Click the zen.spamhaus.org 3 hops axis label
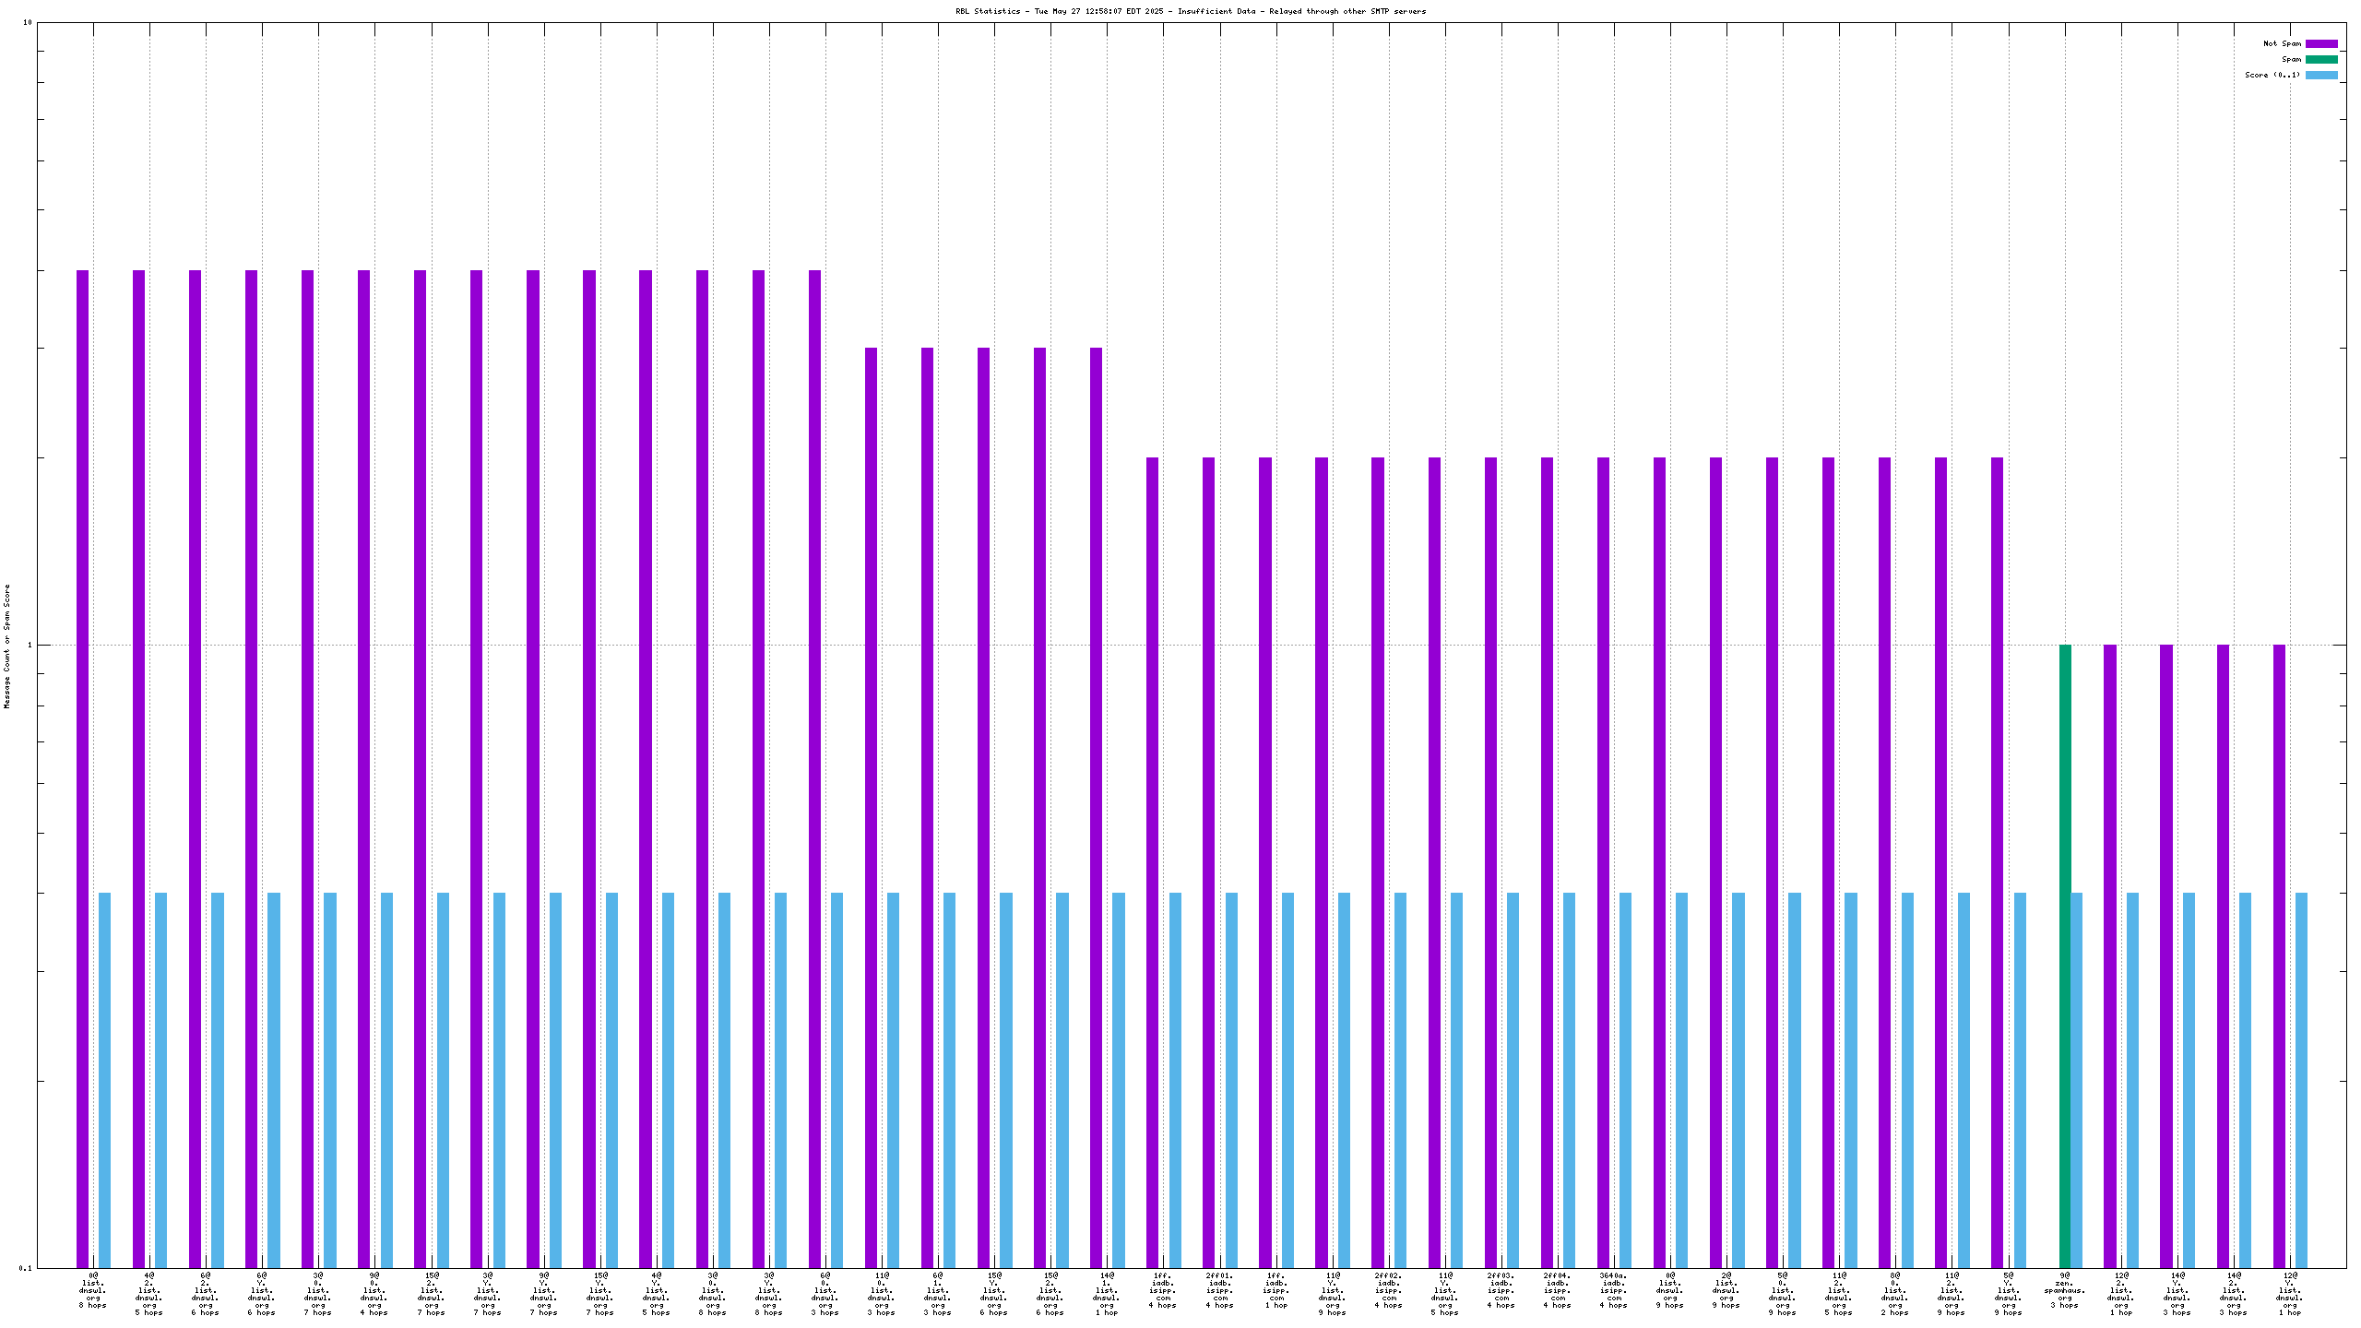This screenshot has height=1328, width=2361. coord(2064,1290)
